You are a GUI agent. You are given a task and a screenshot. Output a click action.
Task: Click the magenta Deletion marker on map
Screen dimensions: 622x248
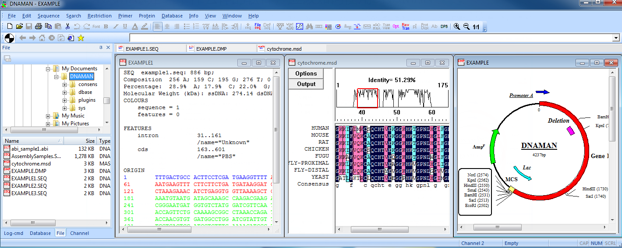571,130
